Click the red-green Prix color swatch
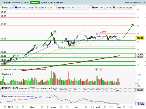 click(x=3, y=8)
